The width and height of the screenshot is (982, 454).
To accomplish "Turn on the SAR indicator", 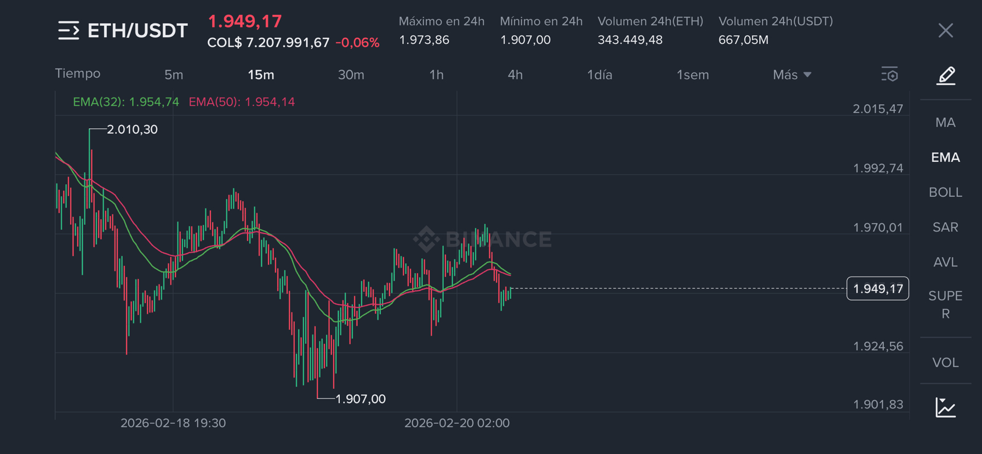I will [945, 227].
